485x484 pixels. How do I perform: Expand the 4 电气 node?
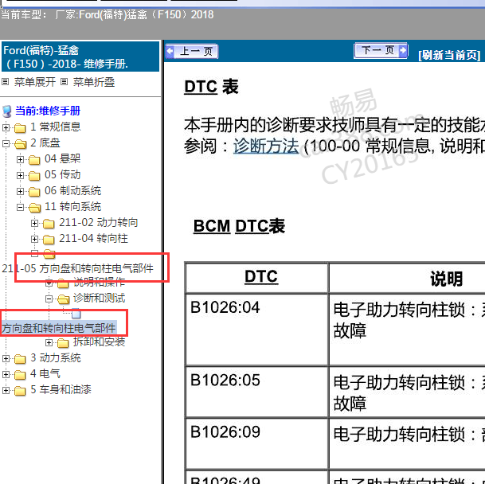tap(6, 374)
